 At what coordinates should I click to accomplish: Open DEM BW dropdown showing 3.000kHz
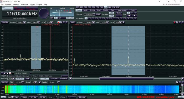[x=93, y=22]
